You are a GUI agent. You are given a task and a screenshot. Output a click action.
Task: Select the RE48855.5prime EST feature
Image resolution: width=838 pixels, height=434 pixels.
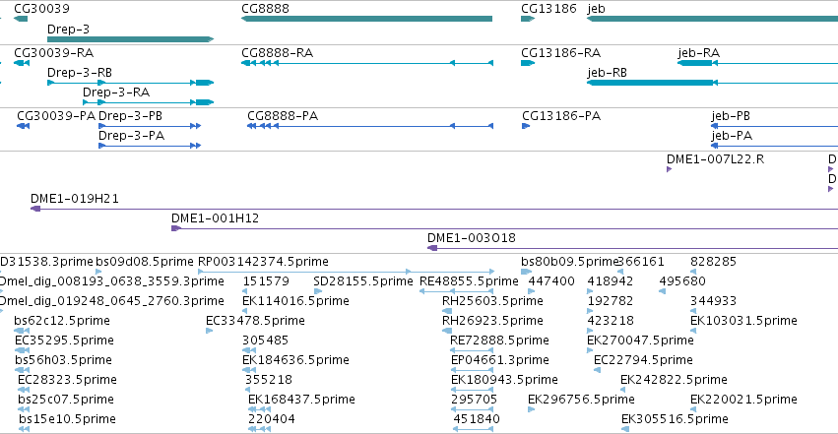pos(456,291)
